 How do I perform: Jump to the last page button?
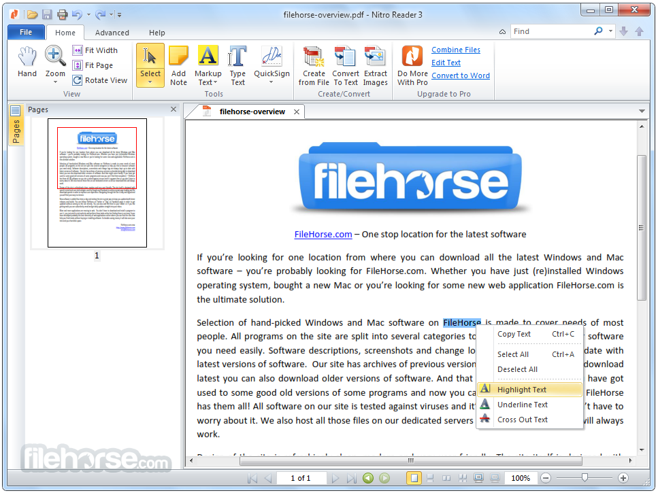click(351, 478)
